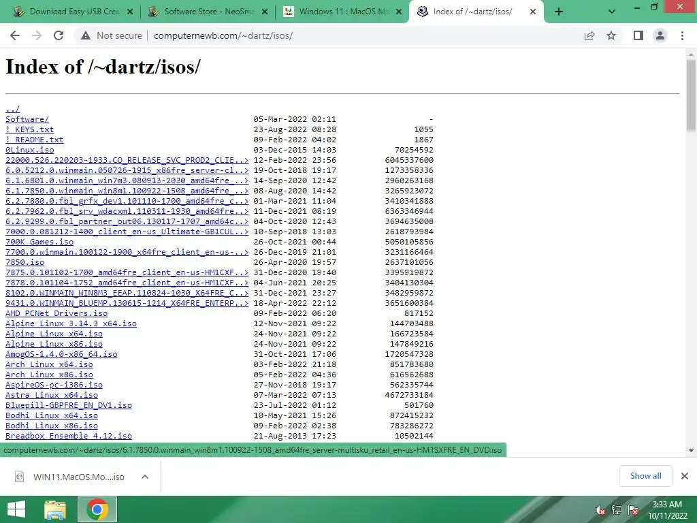Open the Software/ folder link
This screenshot has width=697, height=523.
[x=27, y=119]
